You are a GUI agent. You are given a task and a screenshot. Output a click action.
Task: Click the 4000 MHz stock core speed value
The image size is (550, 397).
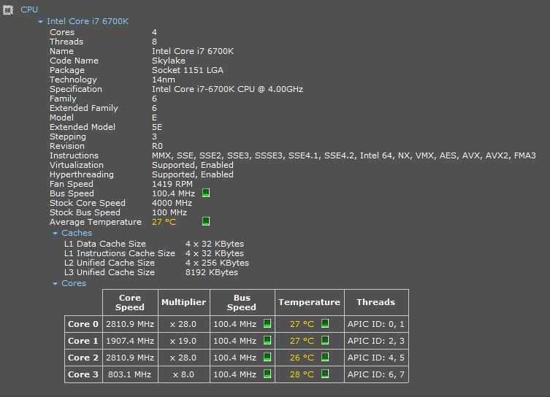[172, 203]
